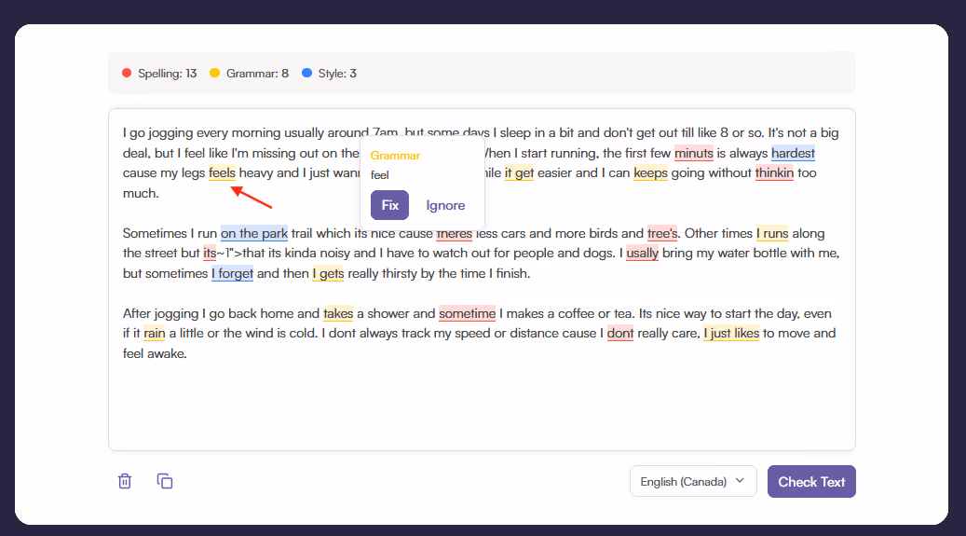Click the flagged word "its" before "~1"

210,253
